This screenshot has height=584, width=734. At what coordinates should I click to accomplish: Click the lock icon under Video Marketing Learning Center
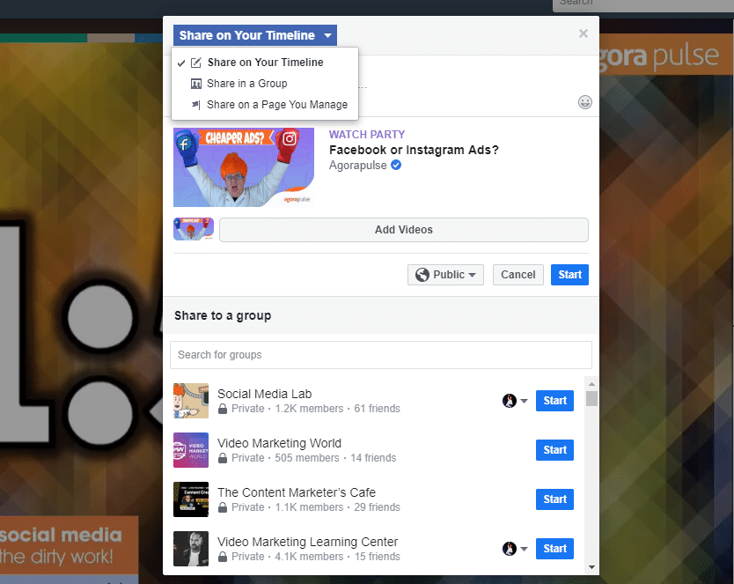point(223,557)
